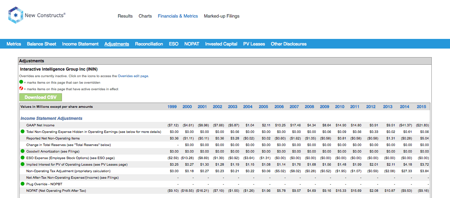Click the red active-overrides legend icon

click(x=21, y=89)
